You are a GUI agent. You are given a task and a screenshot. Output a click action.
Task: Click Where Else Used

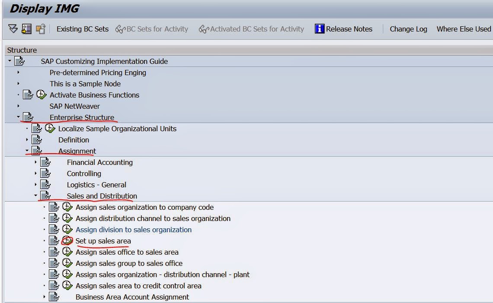coord(464,29)
